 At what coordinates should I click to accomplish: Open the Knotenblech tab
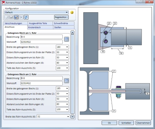[x=34, y=27]
